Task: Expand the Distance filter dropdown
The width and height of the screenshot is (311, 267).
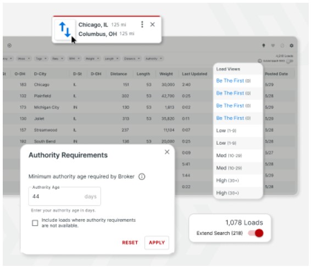Action: (x=132, y=58)
